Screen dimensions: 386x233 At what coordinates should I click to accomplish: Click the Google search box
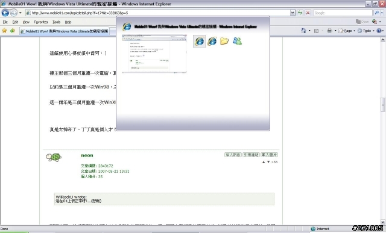click(x=343, y=13)
